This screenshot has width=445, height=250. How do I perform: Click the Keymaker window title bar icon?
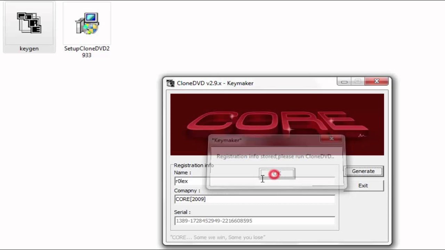(170, 83)
